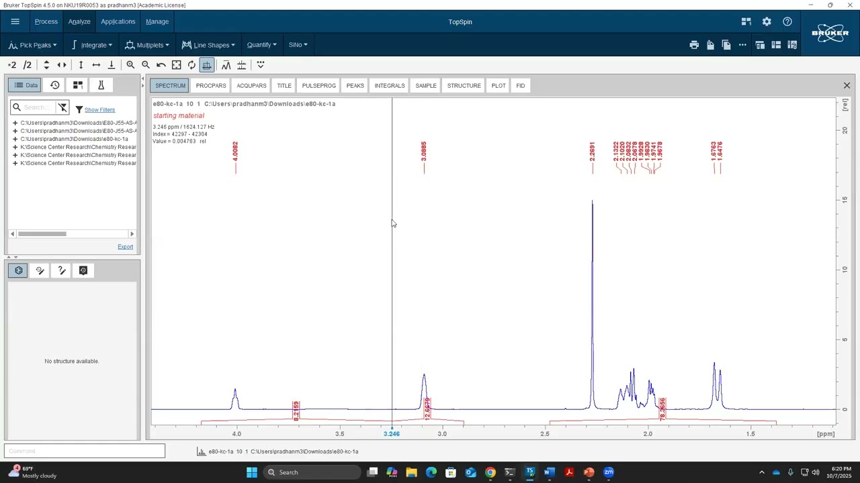Switch to the INTEGRALS tab
This screenshot has height=483, width=860.
coord(390,85)
